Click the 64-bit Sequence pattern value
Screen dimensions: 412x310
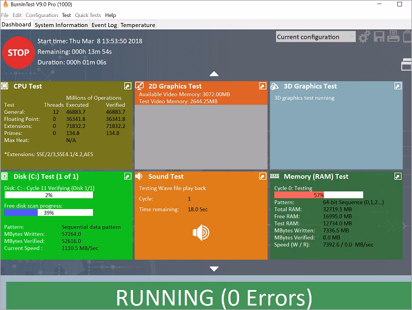click(353, 203)
